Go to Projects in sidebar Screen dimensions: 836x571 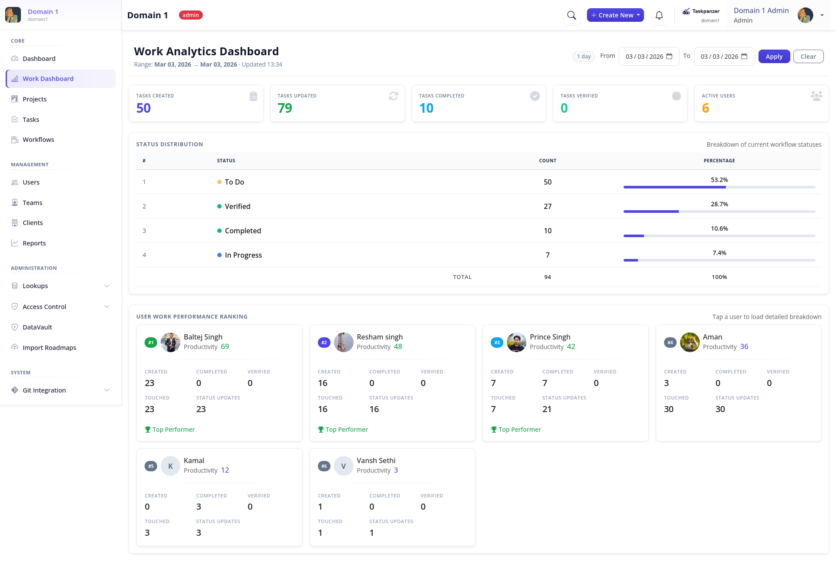point(34,99)
